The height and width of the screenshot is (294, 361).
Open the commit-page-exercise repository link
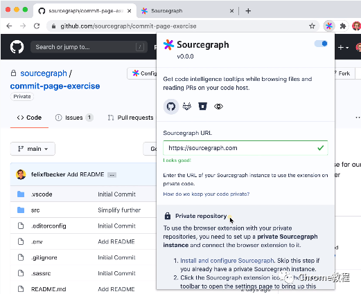[55, 86]
